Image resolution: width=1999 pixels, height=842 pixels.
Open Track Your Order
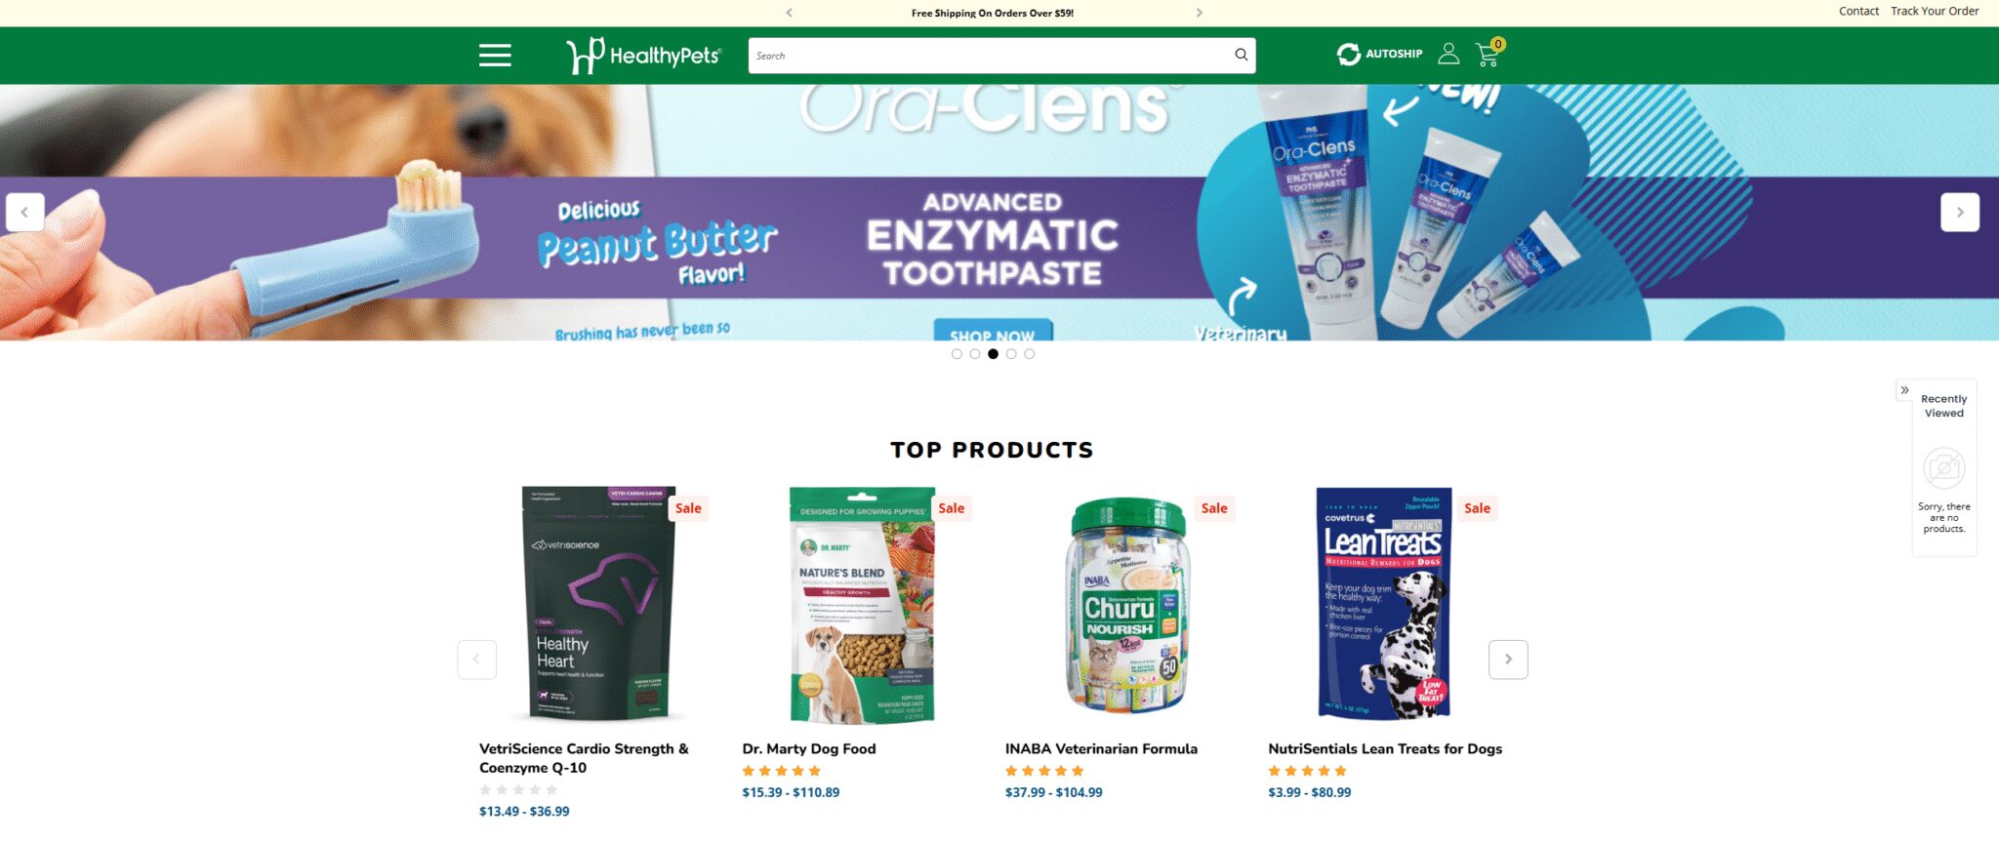pos(1935,11)
